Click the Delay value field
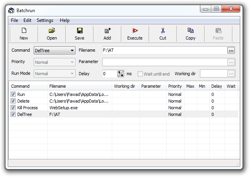The width and height of the screenshot is (250, 177). [110, 74]
